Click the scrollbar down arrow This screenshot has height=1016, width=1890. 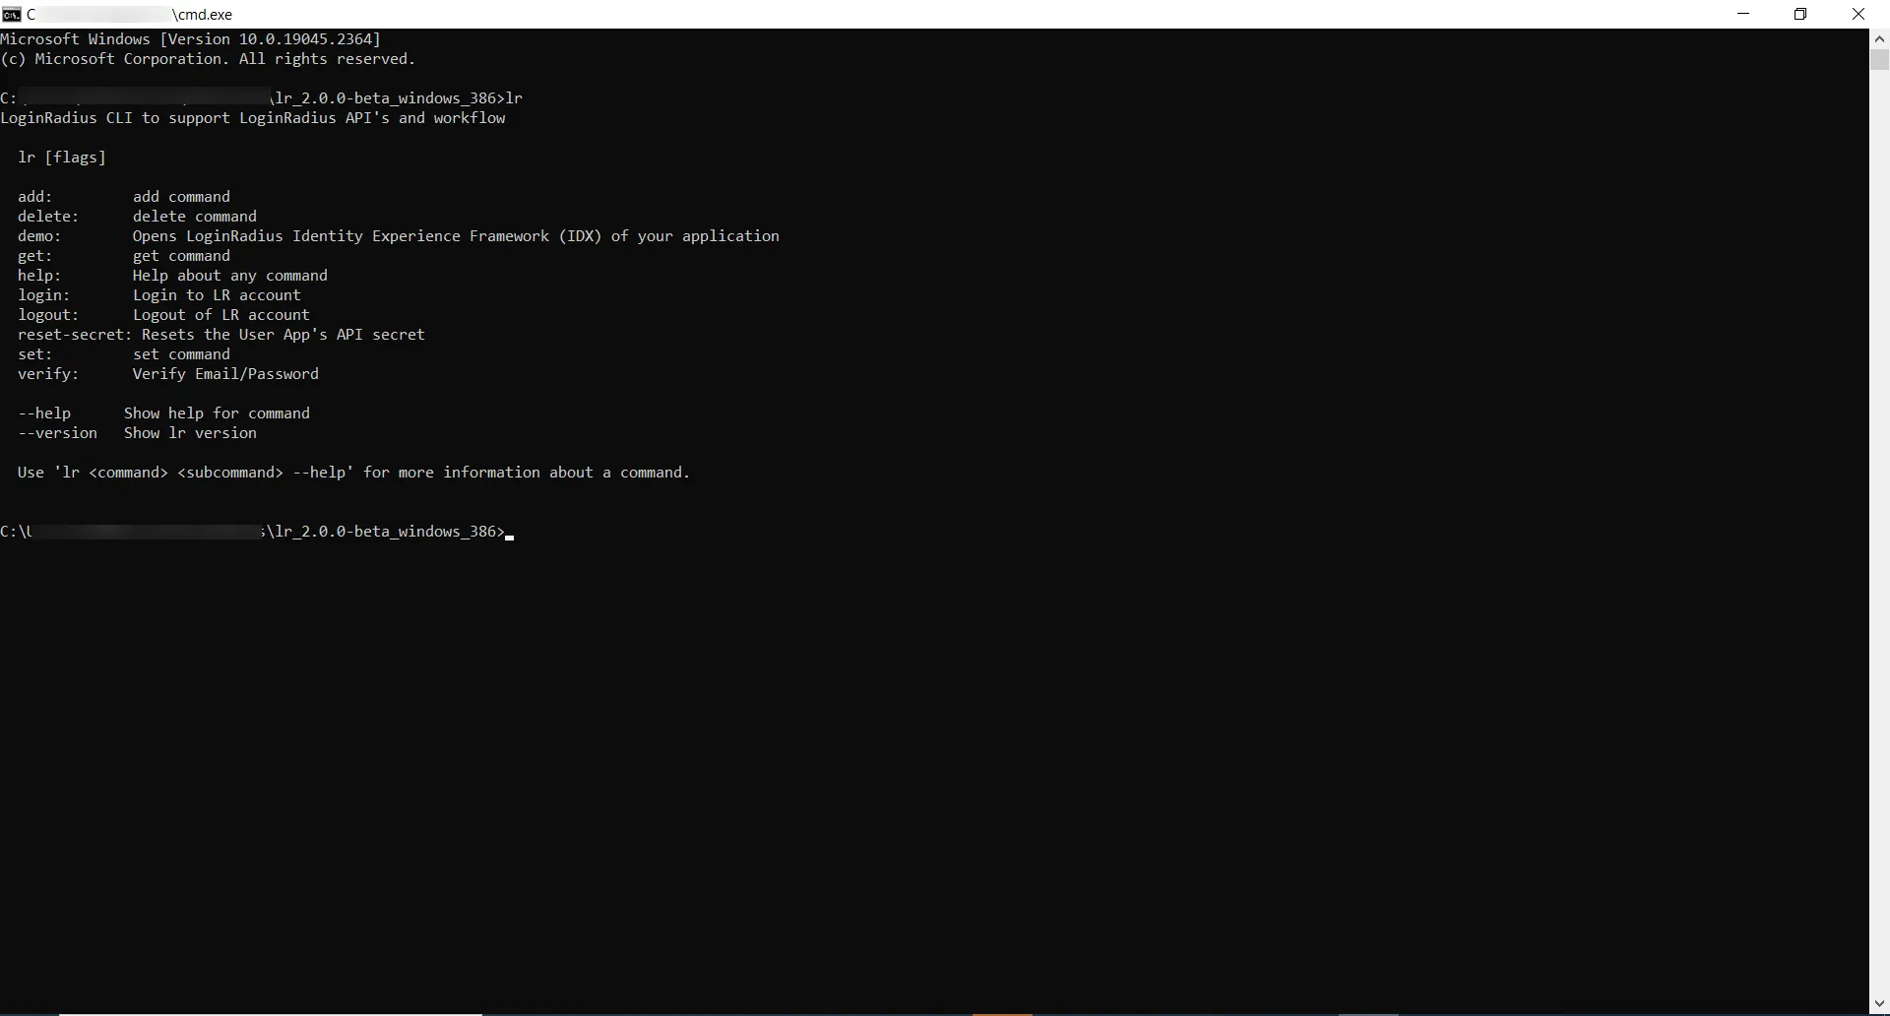pos(1878,1002)
